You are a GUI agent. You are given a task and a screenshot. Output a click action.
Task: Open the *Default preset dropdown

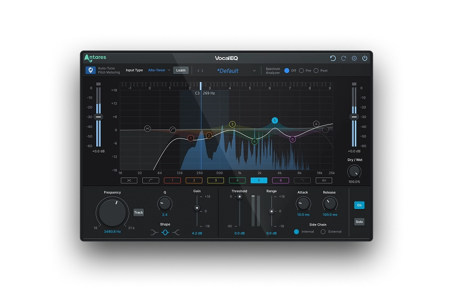click(236, 70)
